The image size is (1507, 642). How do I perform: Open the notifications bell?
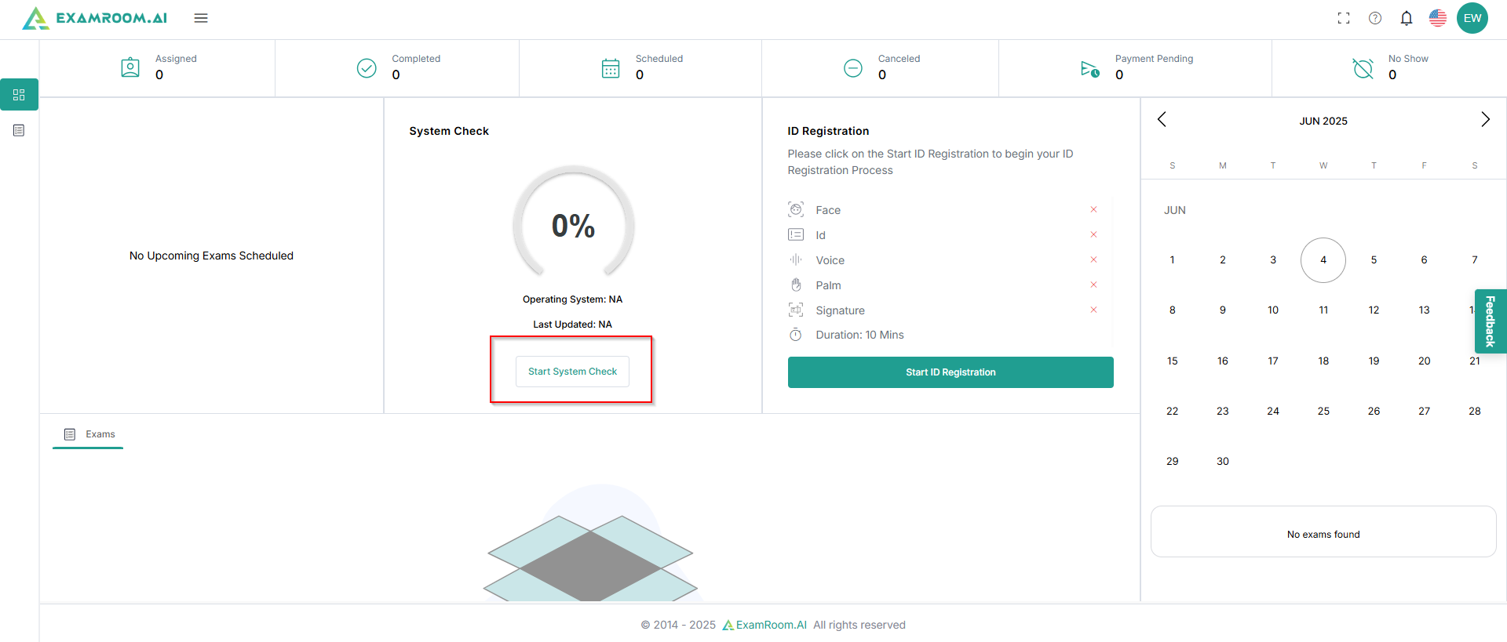1407,18
